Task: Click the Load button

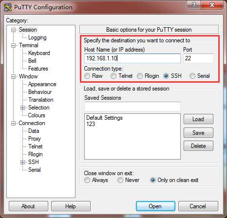Action: [198, 119]
